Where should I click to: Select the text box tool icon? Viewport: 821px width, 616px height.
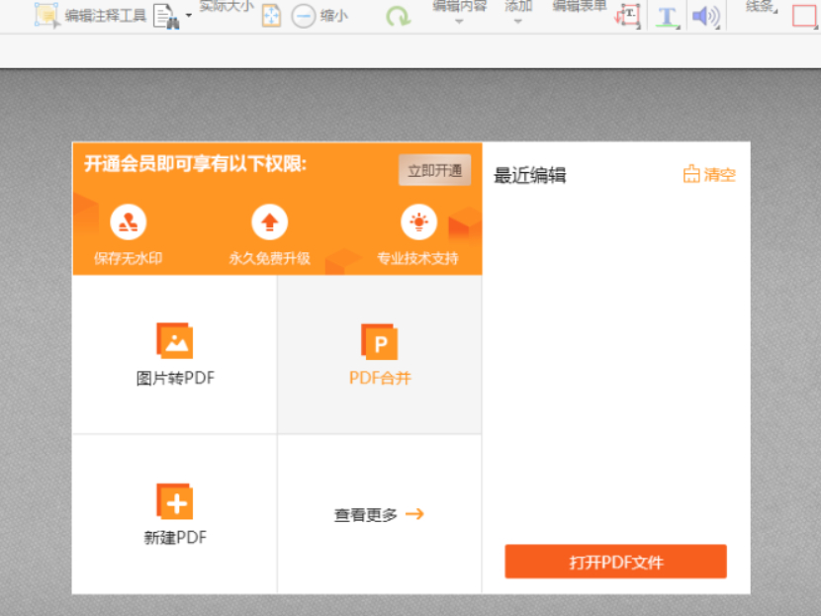pyautogui.click(x=627, y=16)
